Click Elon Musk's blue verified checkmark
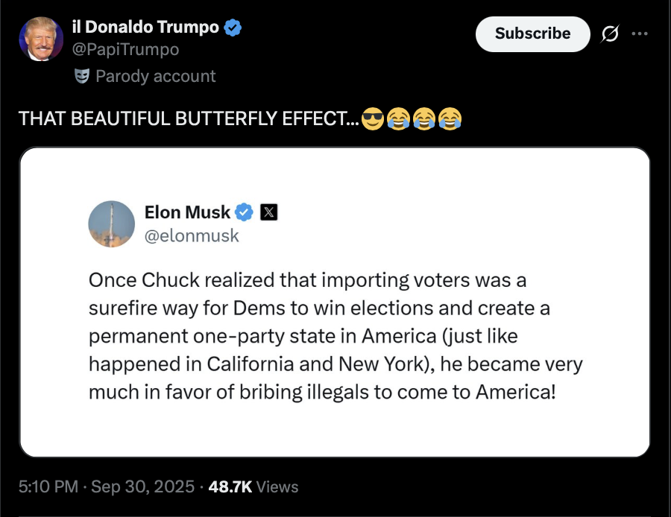671x517 pixels. [245, 212]
